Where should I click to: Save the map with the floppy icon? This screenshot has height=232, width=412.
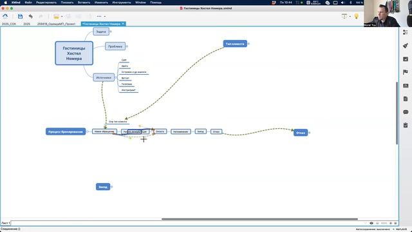pyautogui.click(x=20, y=16)
